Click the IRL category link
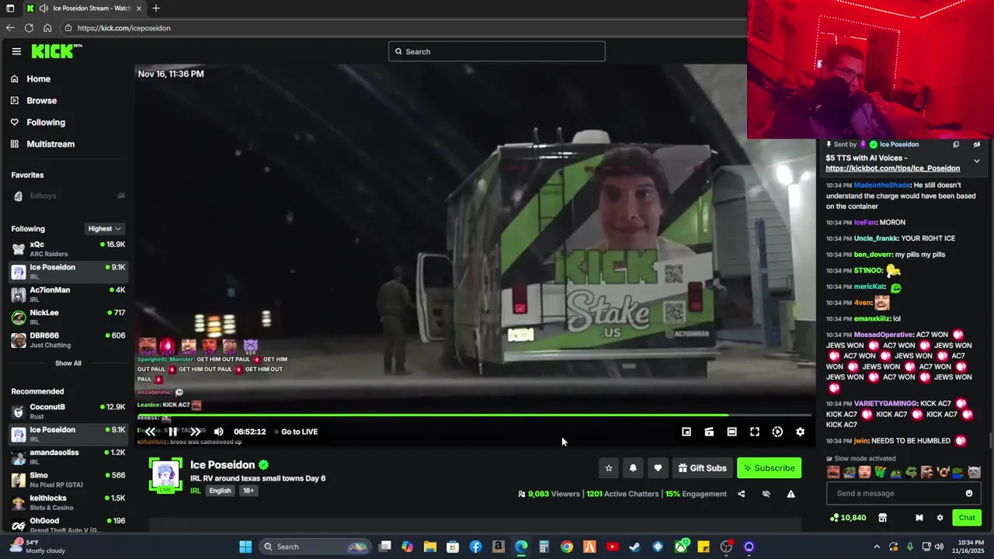The width and height of the screenshot is (994, 559). 196,491
